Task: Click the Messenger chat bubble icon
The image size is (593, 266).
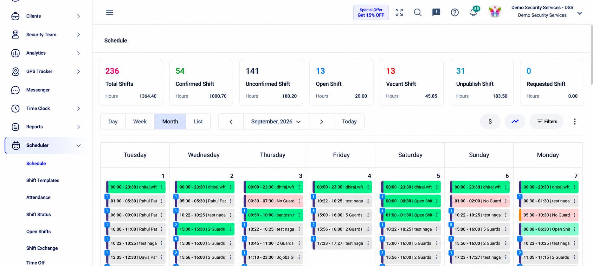Action: [x=15, y=90]
